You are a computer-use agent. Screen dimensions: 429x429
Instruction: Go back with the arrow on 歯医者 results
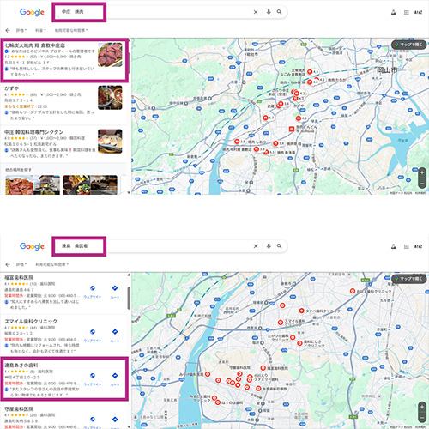8,264
